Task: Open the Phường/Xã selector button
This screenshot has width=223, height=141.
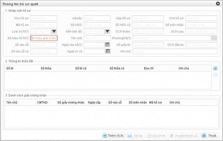Action: point(214,38)
